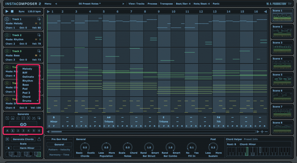Open the scale root B selector
This screenshot has width=297, height=163.
pyautogui.click(x=9, y=148)
